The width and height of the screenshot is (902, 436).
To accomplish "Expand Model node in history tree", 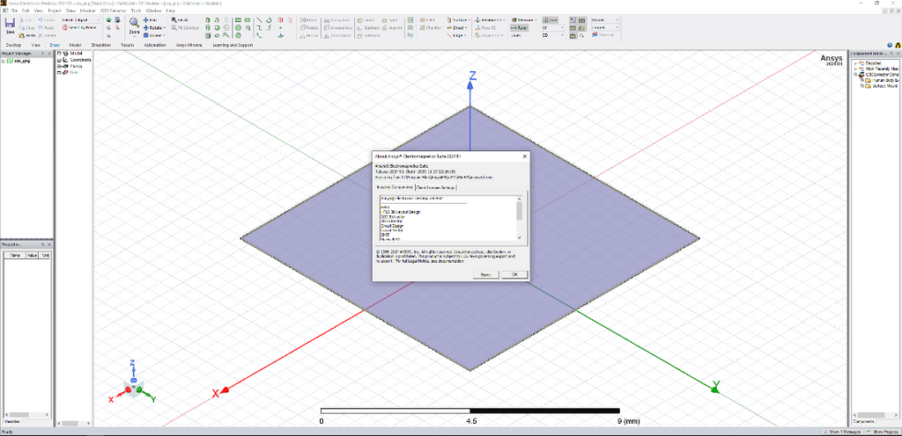I will 59,54.
